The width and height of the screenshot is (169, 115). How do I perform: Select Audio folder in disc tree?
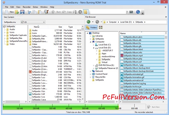click(12, 29)
